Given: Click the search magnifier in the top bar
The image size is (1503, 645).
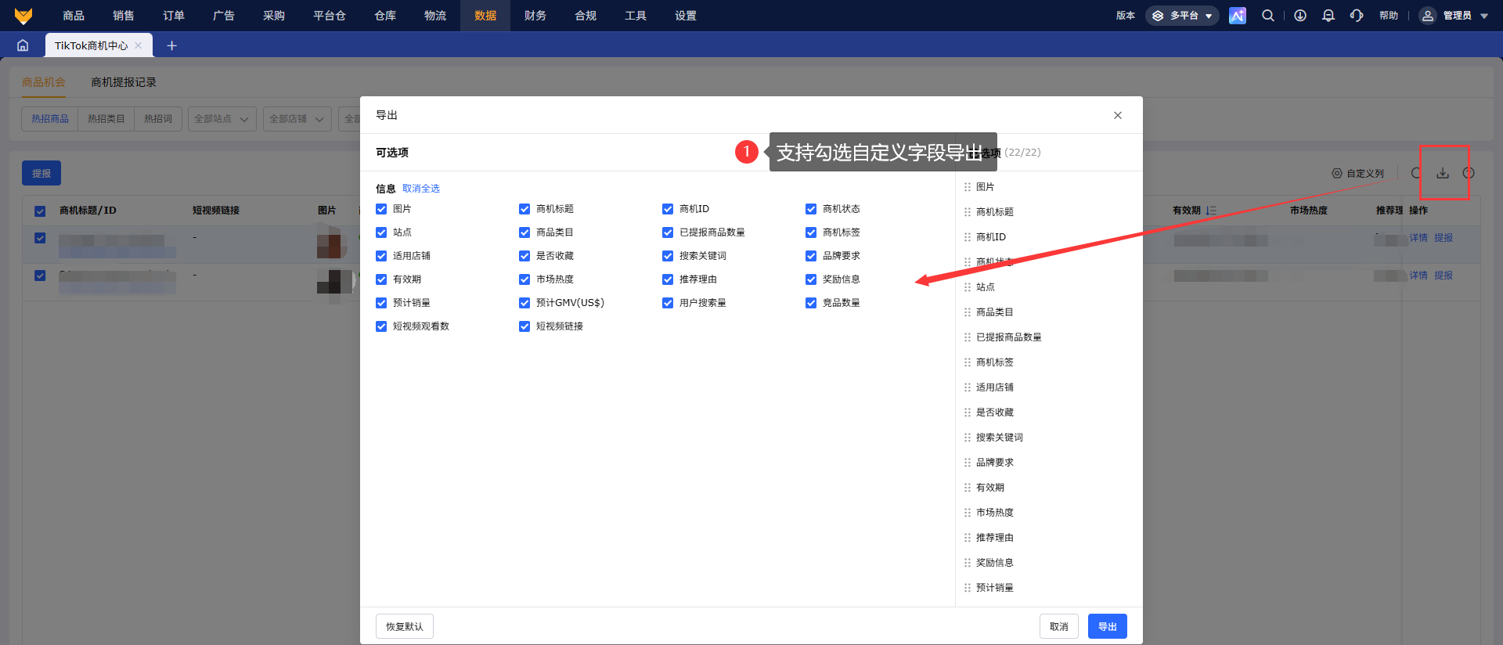Looking at the screenshot, I should [x=1268, y=16].
